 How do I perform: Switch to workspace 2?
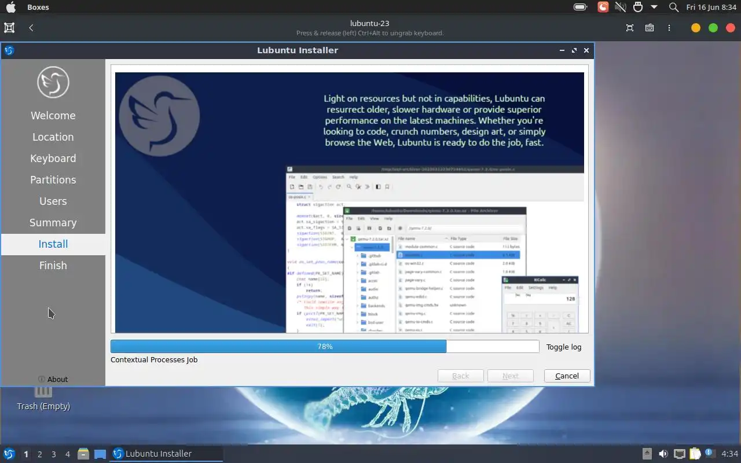tap(40, 454)
